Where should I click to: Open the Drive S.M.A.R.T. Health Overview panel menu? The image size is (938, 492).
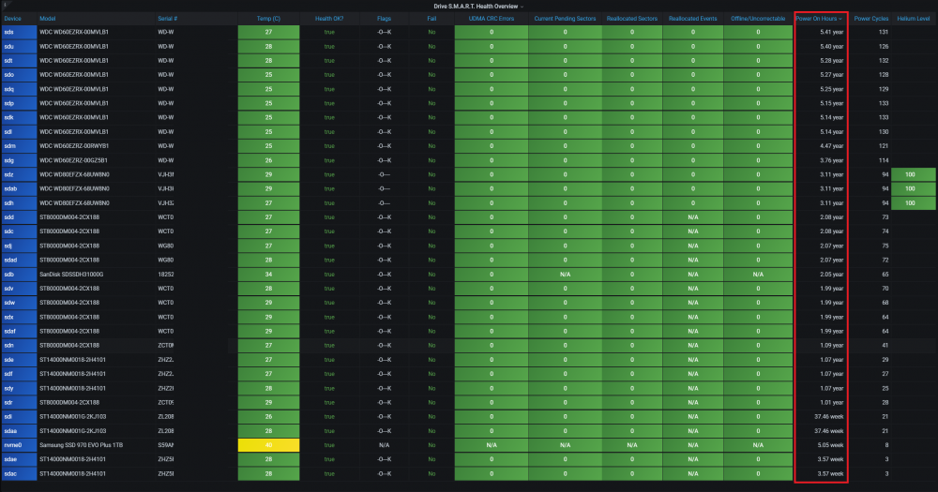[478, 6]
